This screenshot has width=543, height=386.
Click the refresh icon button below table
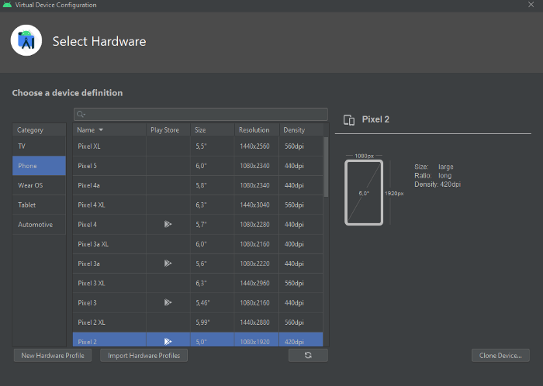click(x=308, y=355)
